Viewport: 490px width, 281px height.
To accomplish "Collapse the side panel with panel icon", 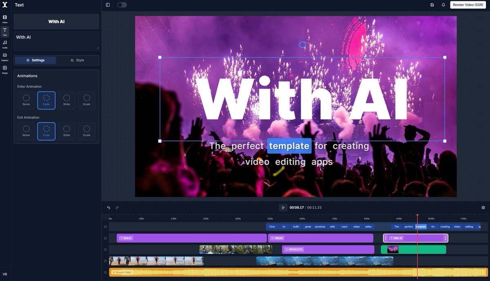I will pyautogui.click(x=108, y=5).
